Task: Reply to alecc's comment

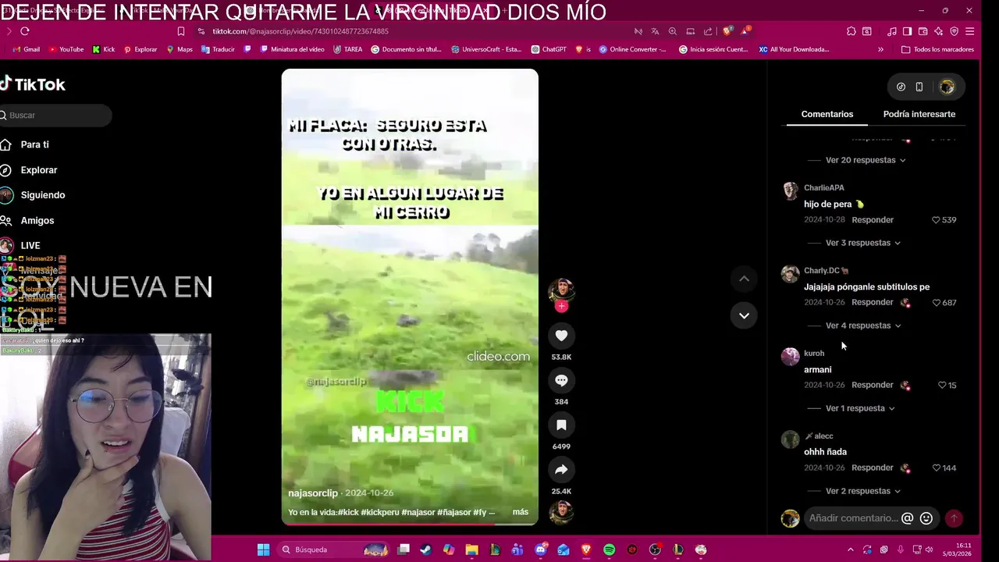Action: (x=873, y=468)
